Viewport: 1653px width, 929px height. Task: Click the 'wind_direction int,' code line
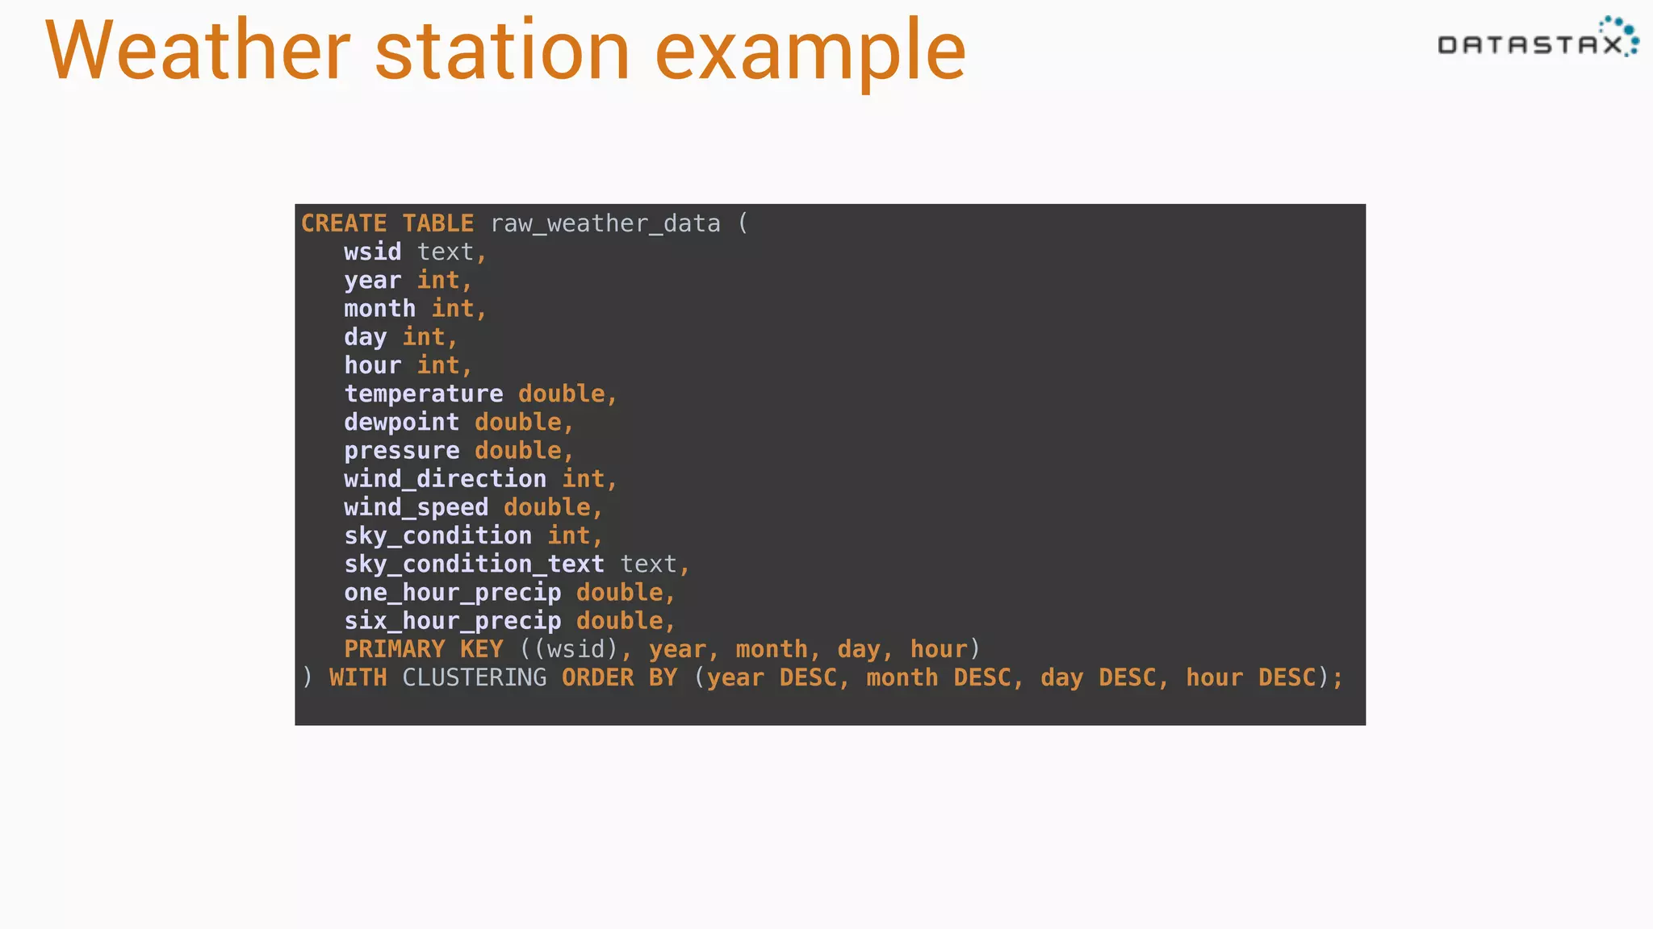click(480, 479)
